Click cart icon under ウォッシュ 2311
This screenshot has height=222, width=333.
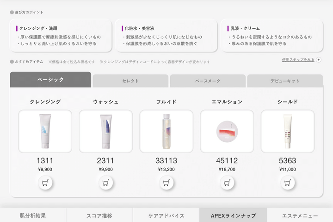click(x=105, y=183)
